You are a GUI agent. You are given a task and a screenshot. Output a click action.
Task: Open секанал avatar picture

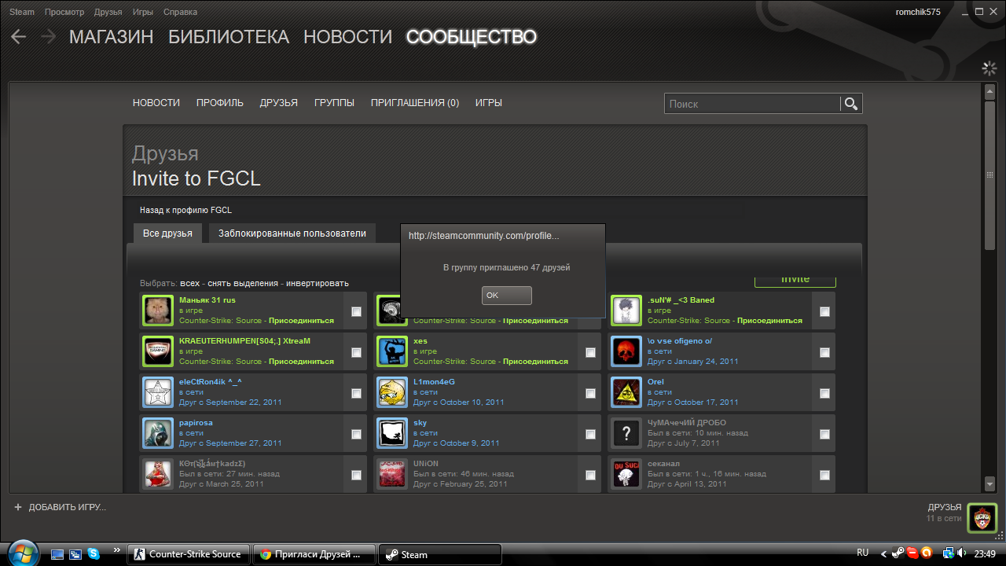(x=626, y=474)
